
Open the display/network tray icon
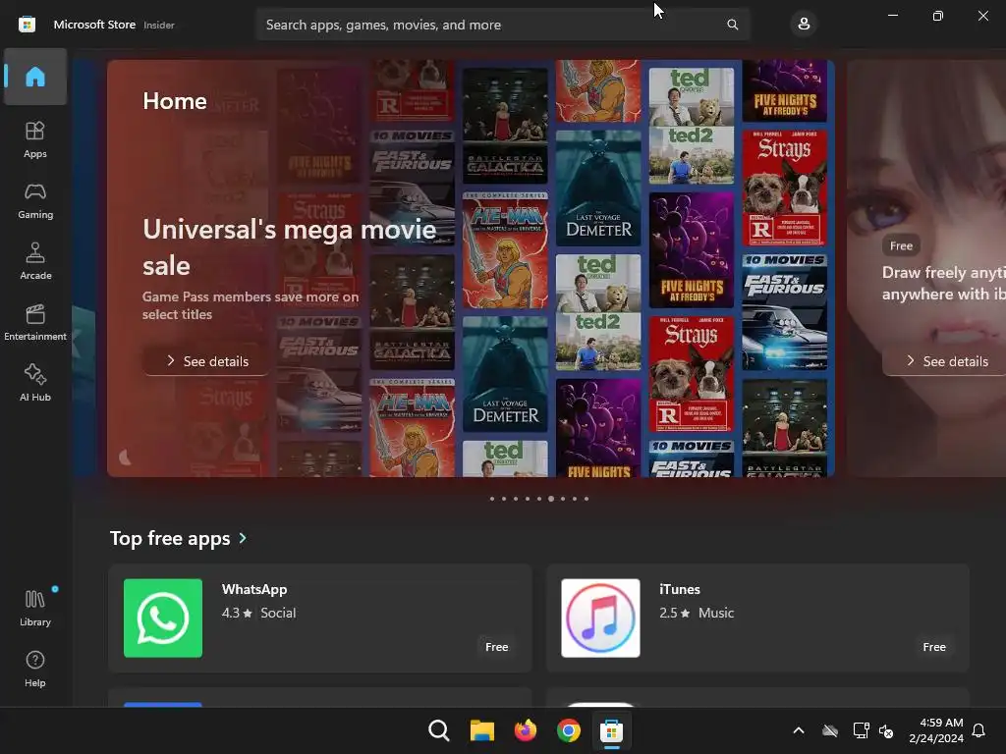point(861,730)
